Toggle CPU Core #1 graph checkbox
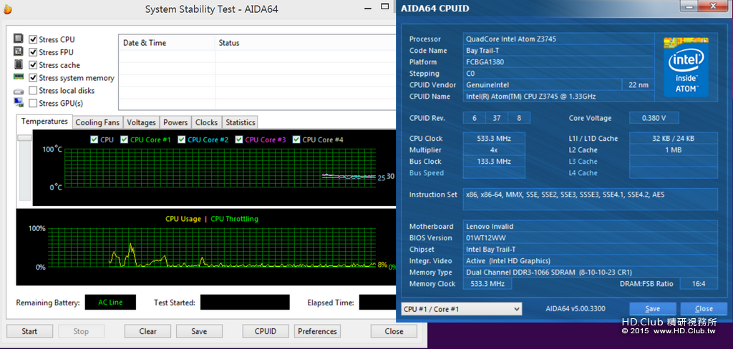 pyautogui.click(x=124, y=139)
